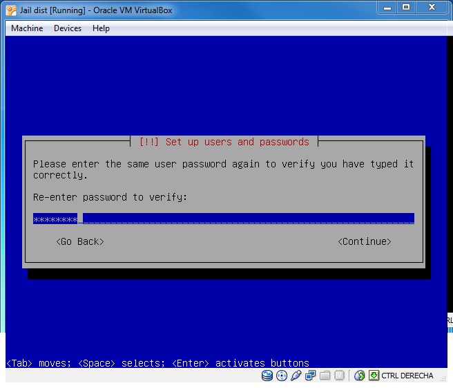Image resolution: width=453 pixels, height=388 pixels.
Task: Click the USB devices icon
Action: tap(296, 376)
